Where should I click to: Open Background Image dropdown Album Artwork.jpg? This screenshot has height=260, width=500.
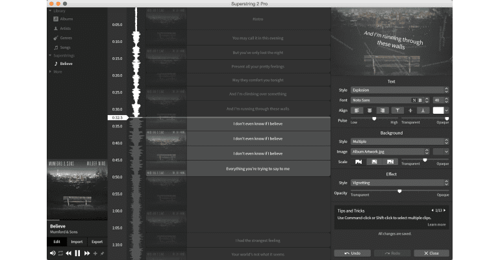click(x=390, y=151)
